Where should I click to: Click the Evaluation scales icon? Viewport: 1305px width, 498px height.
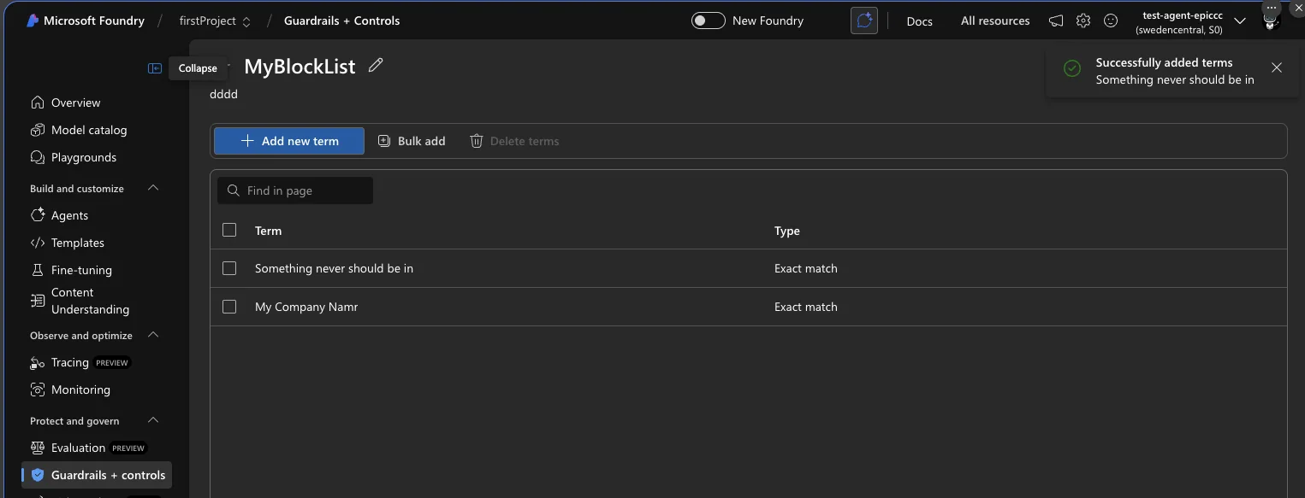pyautogui.click(x=38, y=448)
